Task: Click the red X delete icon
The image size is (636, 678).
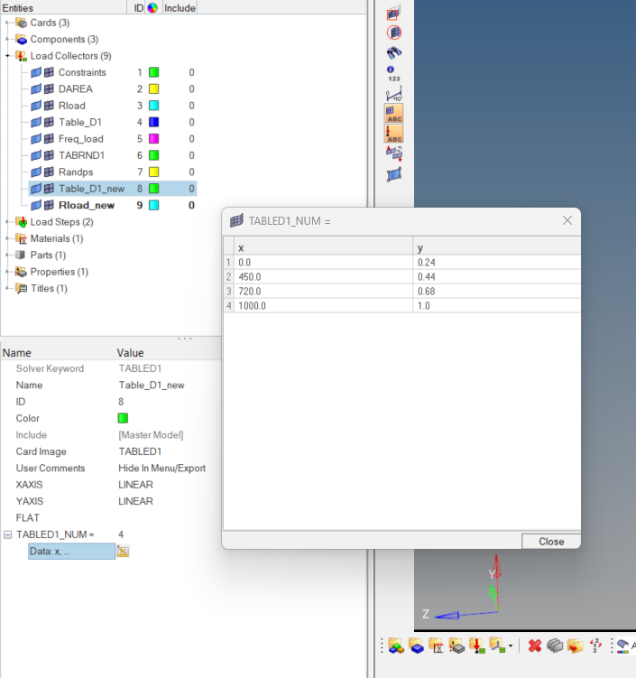Action: (x=534, y=645)
